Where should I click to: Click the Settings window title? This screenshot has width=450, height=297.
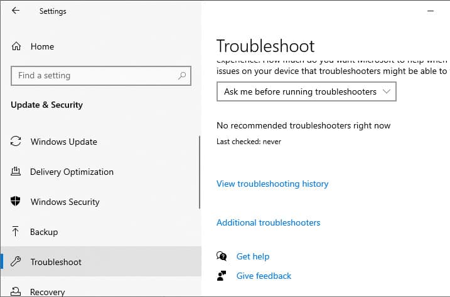(53, 11)
